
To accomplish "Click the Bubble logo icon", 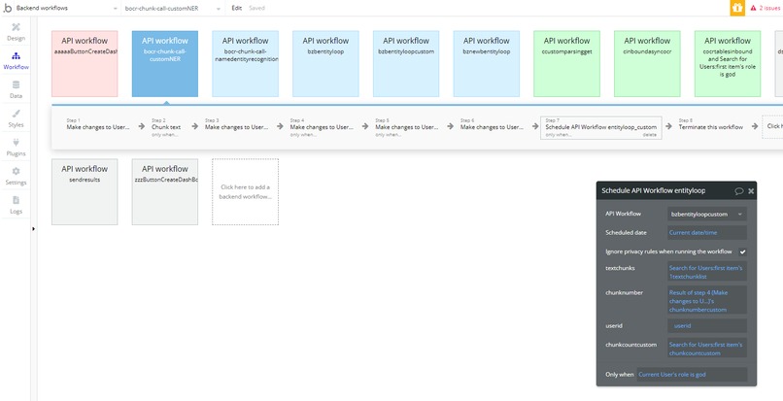I will click(7, 8).
